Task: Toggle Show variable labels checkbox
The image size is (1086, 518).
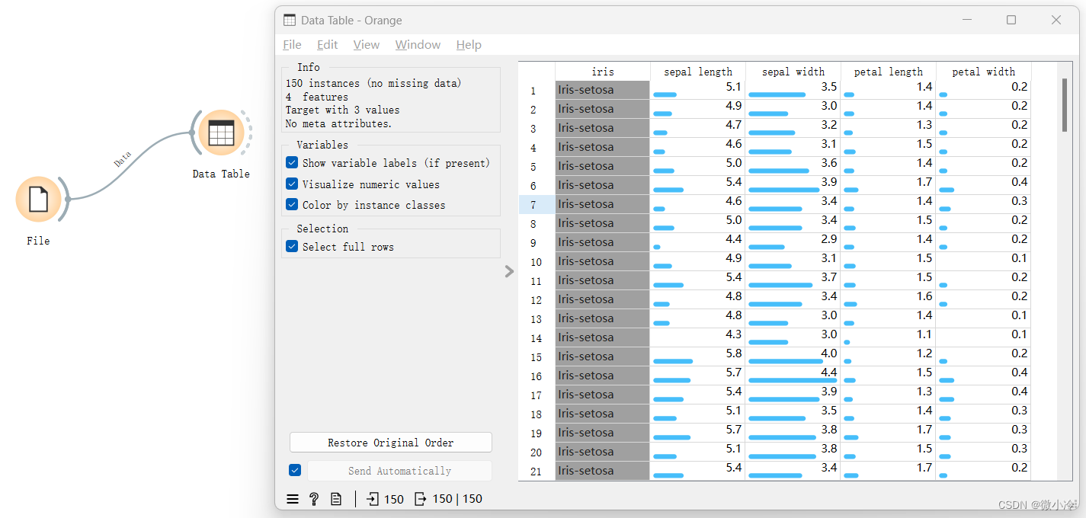Action: (x=292, y=163)
